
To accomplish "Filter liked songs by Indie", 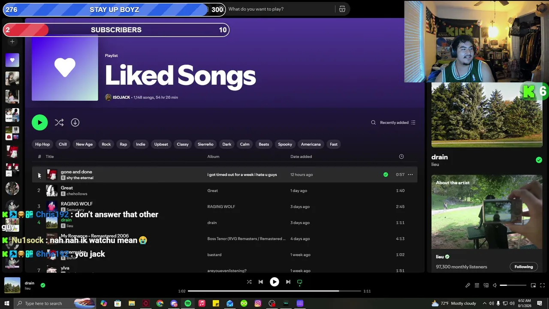I will pos(141,144).
